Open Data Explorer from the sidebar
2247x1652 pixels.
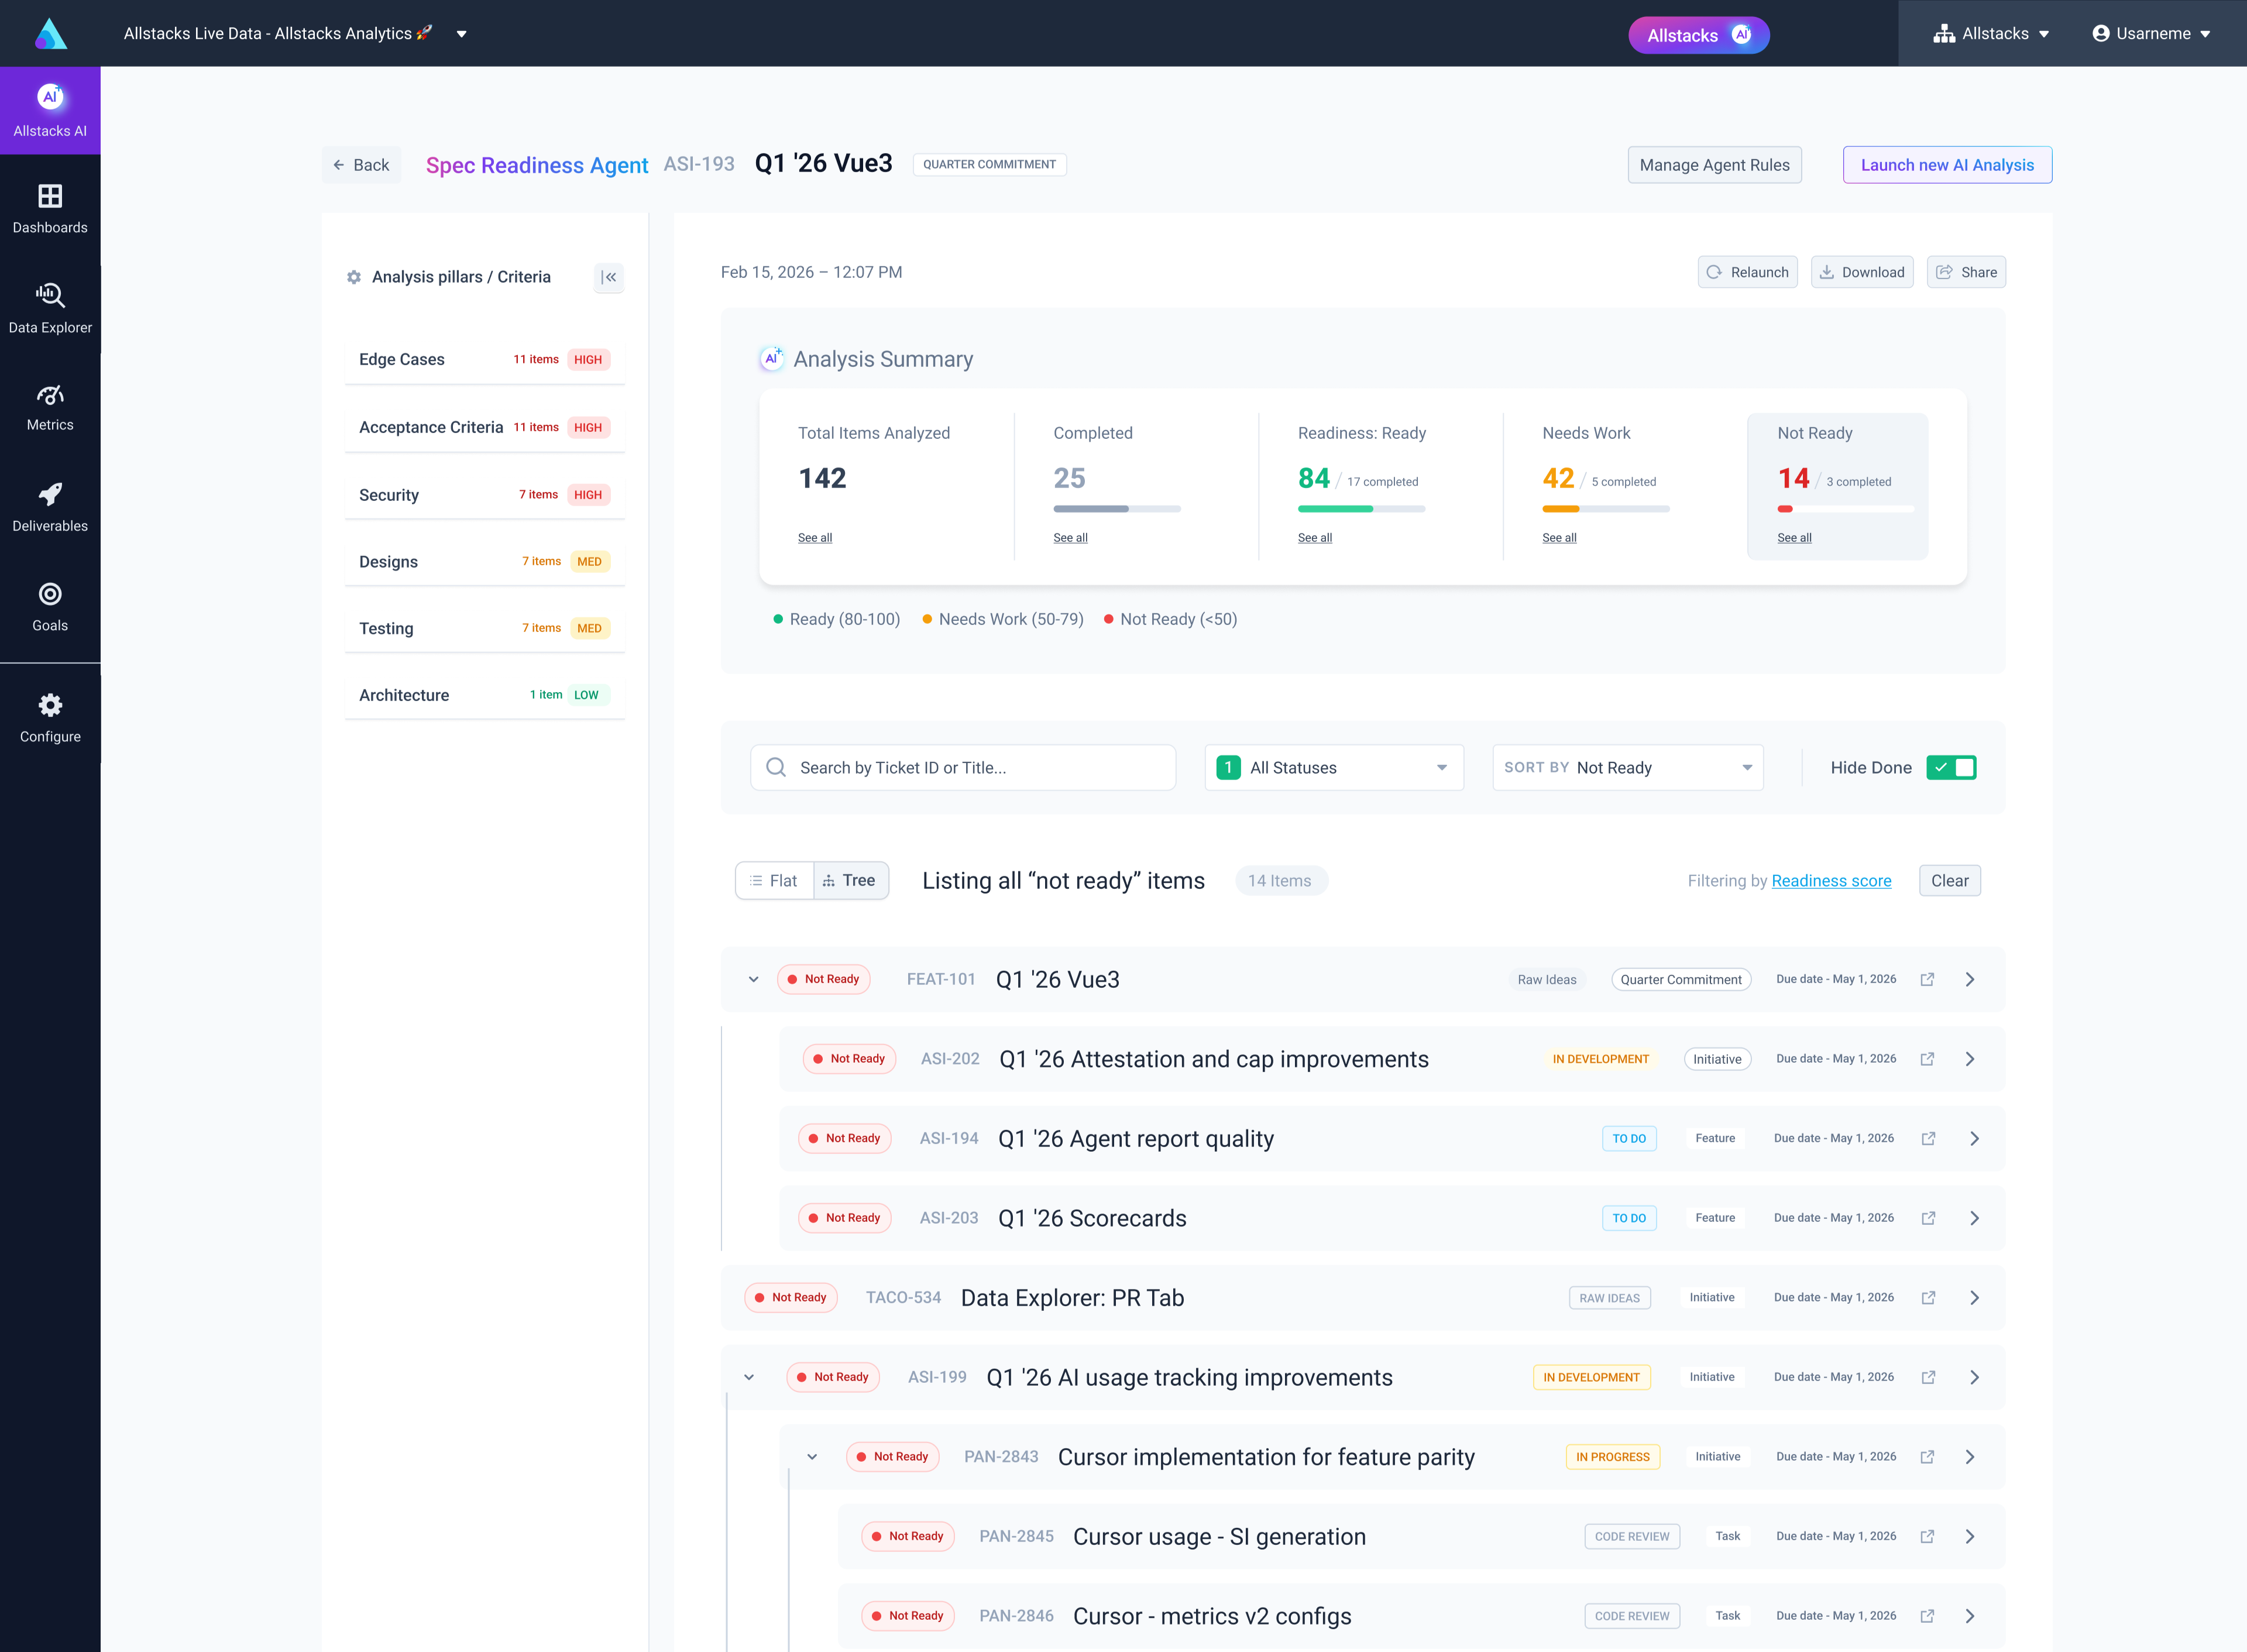tap(50, 295)
